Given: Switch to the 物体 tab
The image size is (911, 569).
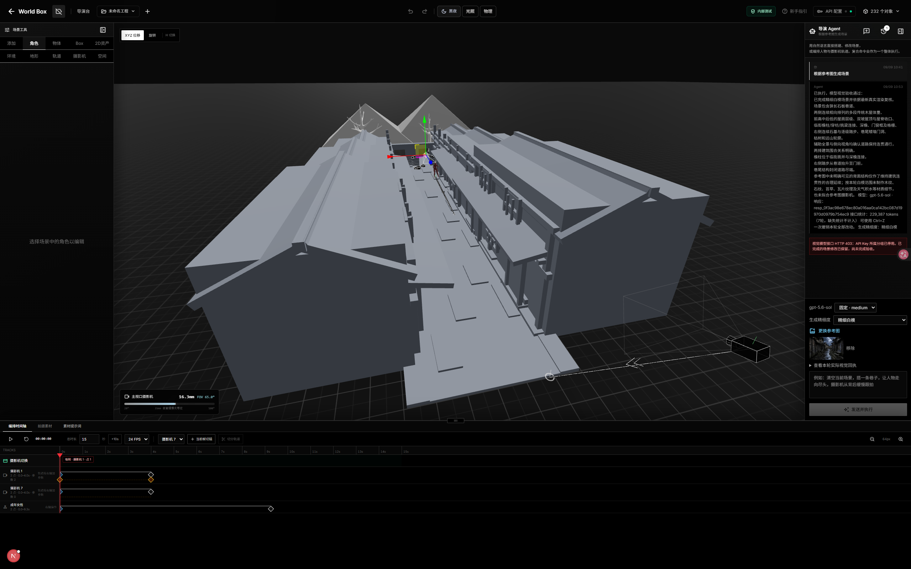Looking at the screenshot, I should point(57,43).
